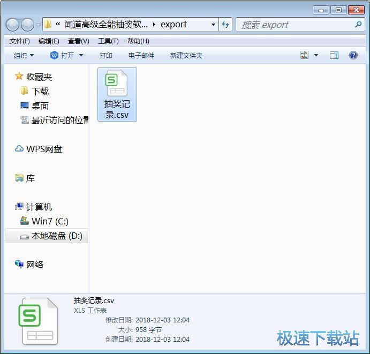Go back with the Back arrow button
Image resolution: width=370 pixels, height=354 pixels.
(12, 25)
